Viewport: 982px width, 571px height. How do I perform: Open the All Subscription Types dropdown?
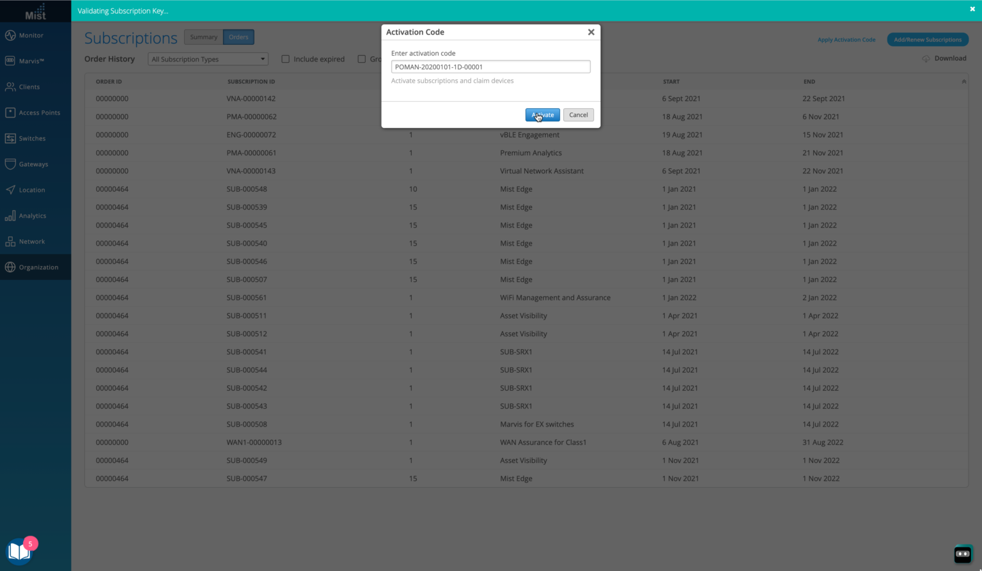pyautogui.click(x=207, y=59)
